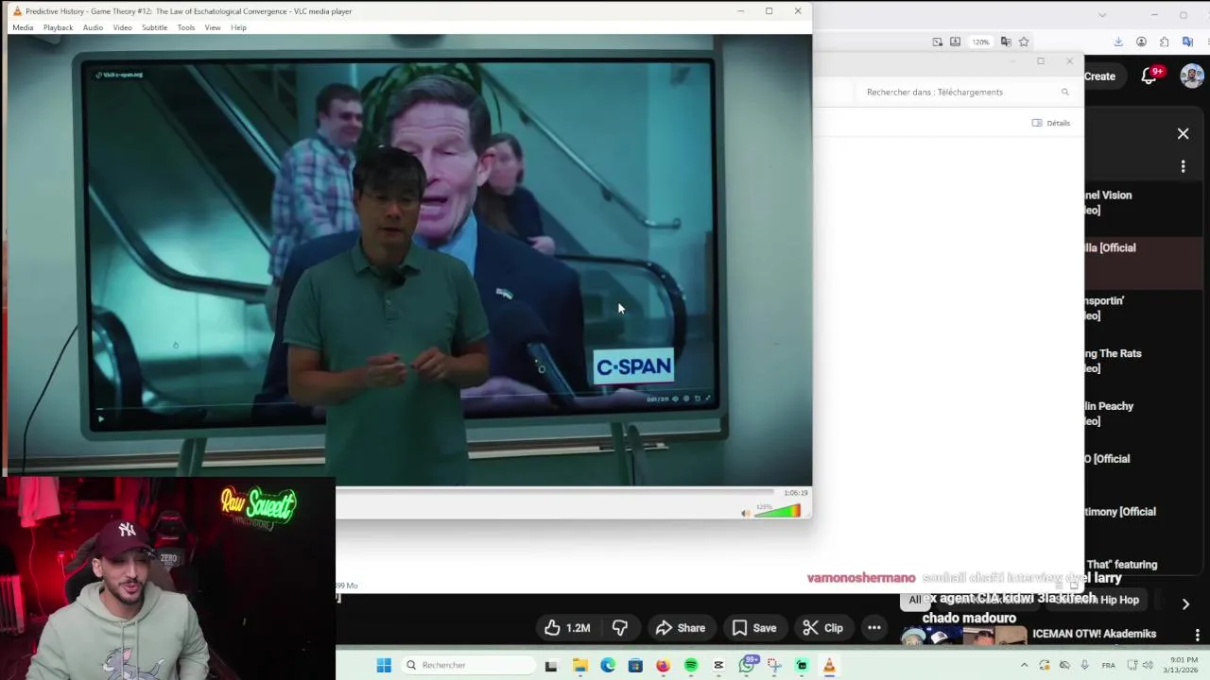
Task: Open options for ICEMAN OTW! Akademiks video
Action: click(1198, 635)
